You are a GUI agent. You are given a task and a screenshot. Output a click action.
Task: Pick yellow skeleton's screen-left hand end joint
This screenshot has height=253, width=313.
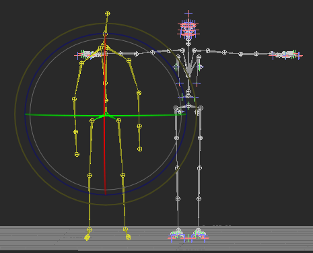pos(77,154)
